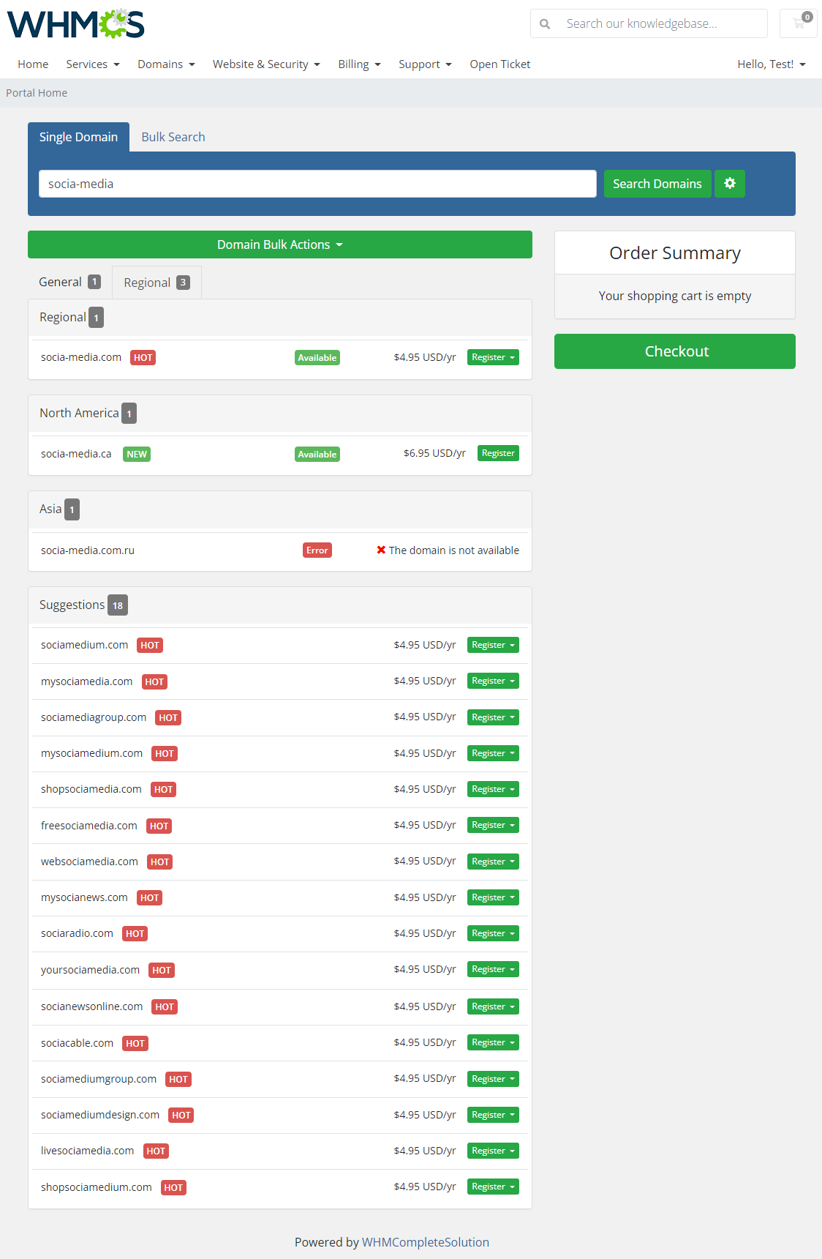Open Services dropdown menu
The image size is (822, 1259).
[93, 64]
